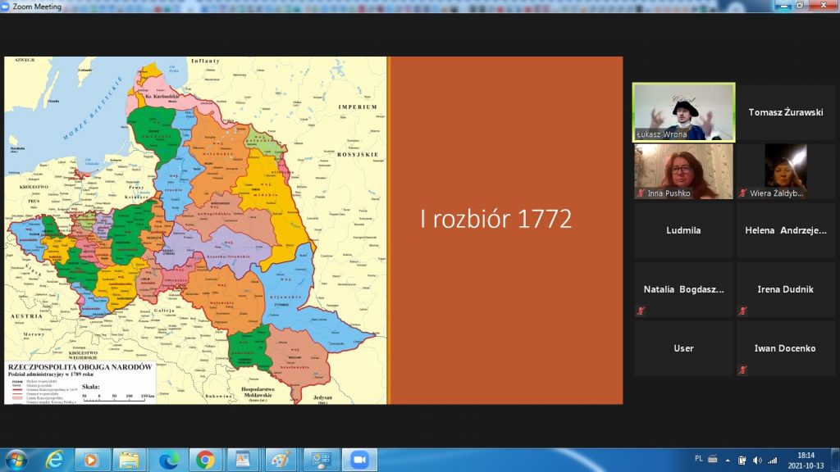Click the network signal icon in tray

tap(772, 460)
